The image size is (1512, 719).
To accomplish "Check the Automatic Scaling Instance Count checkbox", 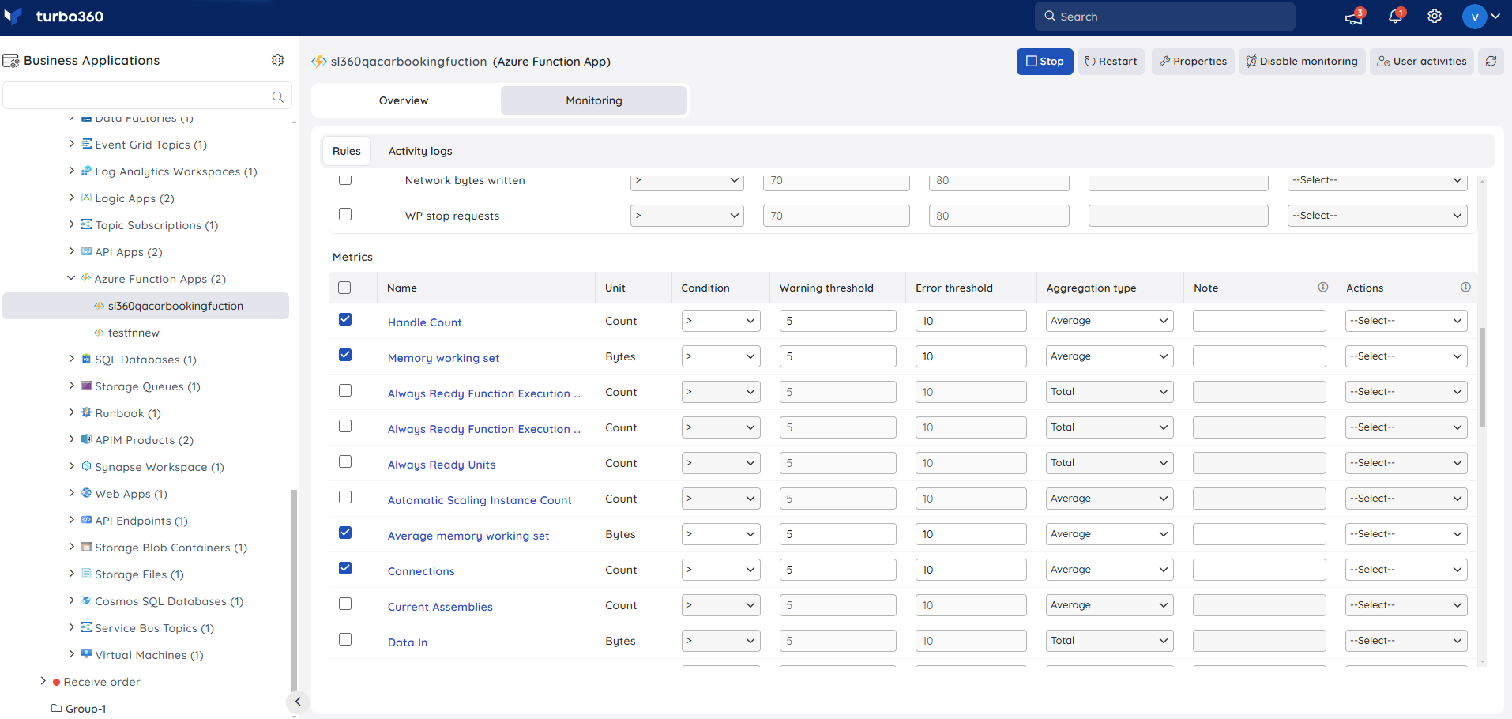I will click(345, 497).
